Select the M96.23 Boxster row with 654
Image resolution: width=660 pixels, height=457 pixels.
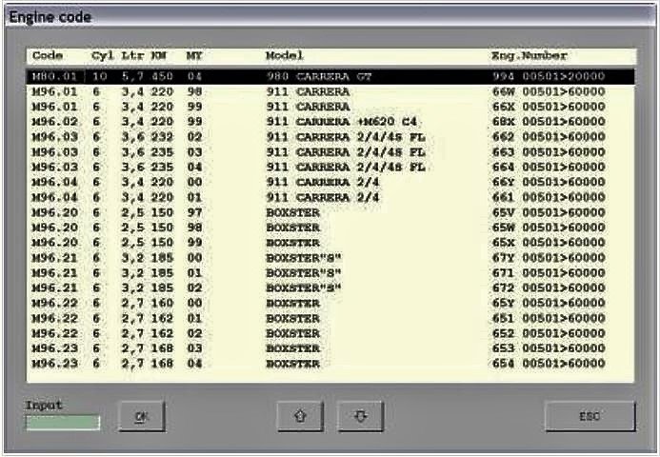330,364
